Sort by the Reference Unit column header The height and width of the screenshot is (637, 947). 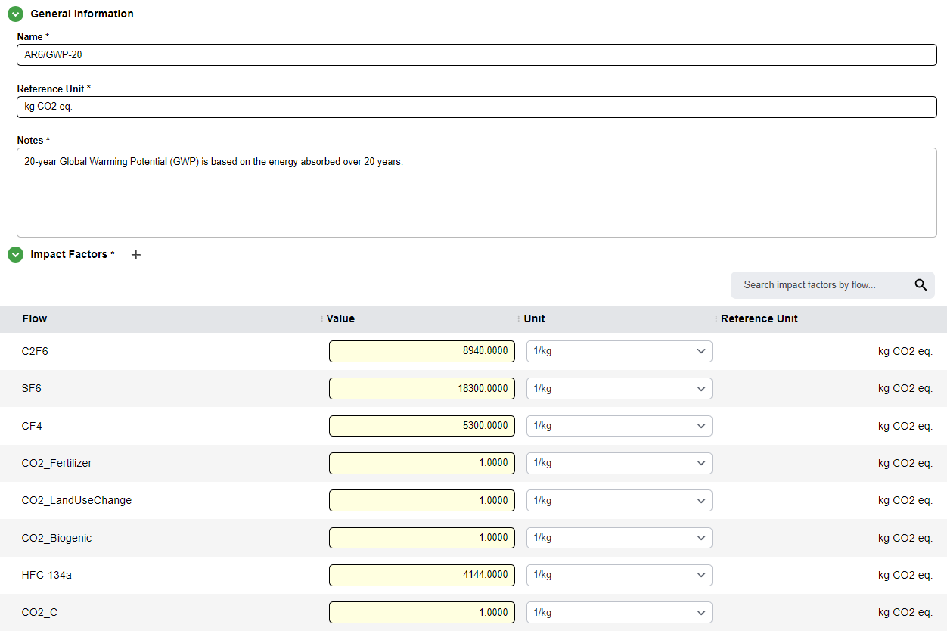(759, 318)
